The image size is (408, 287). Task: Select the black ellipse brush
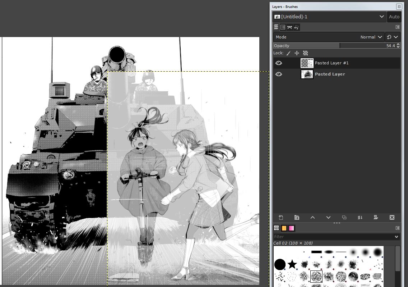pyautogui.click(x=329, y=252)
